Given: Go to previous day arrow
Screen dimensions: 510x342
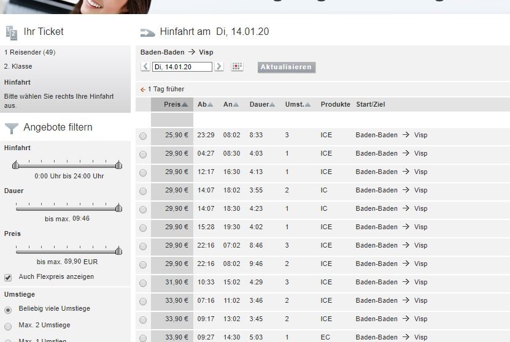Looking at the screenshot, I should click(x=145, y=67).
